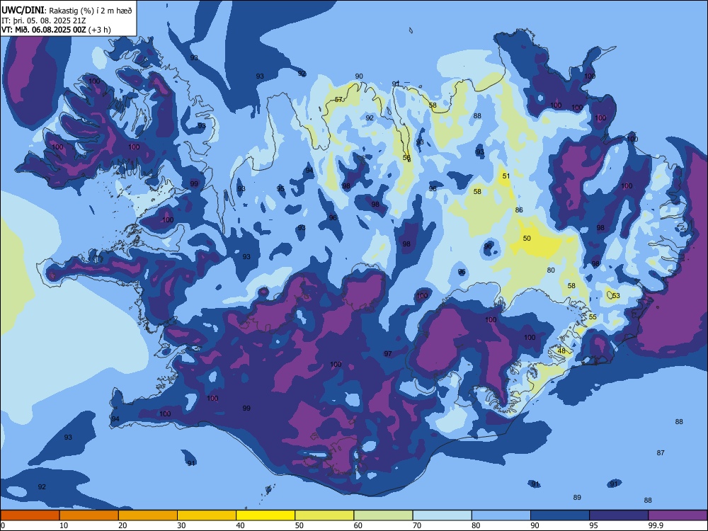Click the pale yellow 50–60 legend swatch
The image size is (708, 531).
click(x=324, y=515)
